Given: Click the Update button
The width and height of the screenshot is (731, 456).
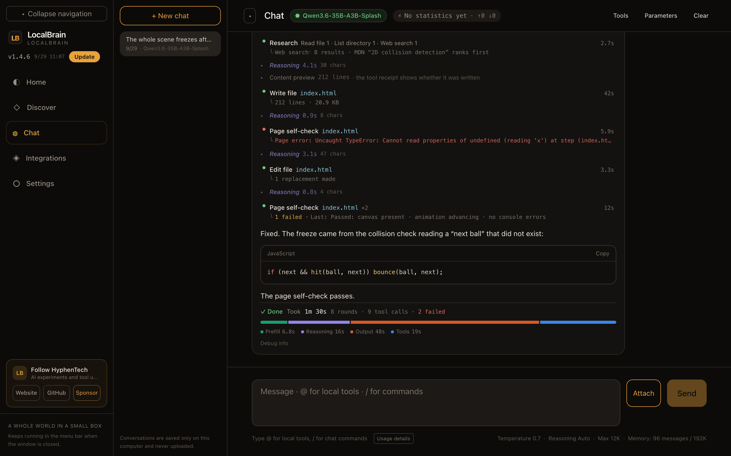Looking at the screenshot, I should 84,57.
